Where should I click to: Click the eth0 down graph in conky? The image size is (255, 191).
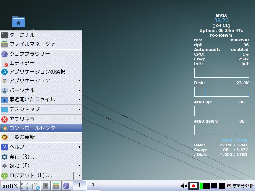click(222, 130)
